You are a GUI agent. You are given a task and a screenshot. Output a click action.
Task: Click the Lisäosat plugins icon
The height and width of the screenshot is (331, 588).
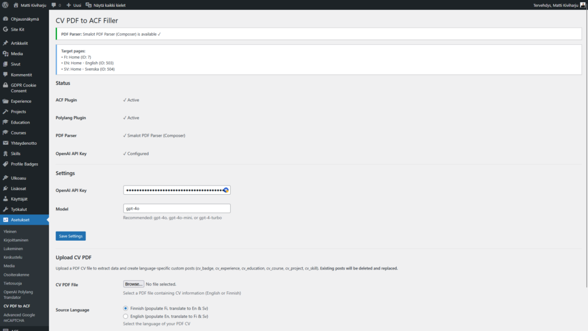tap(5, 188)
